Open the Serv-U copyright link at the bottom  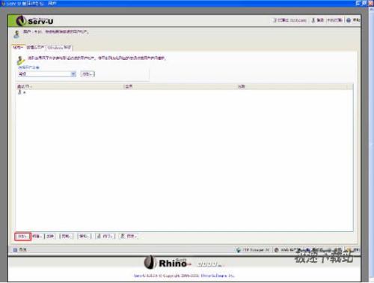coord(184,276)
